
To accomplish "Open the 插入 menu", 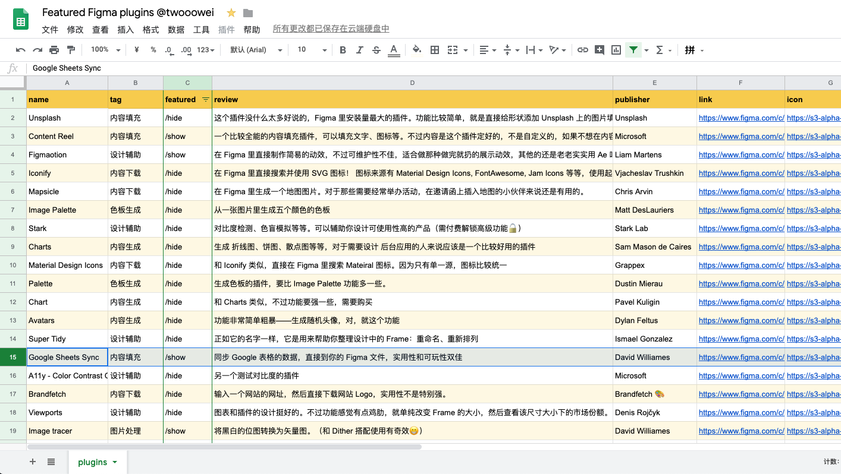I will click(125, 30).
